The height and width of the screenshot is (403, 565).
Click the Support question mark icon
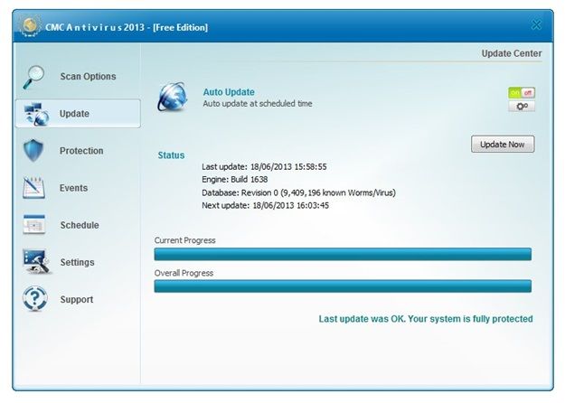34,298
